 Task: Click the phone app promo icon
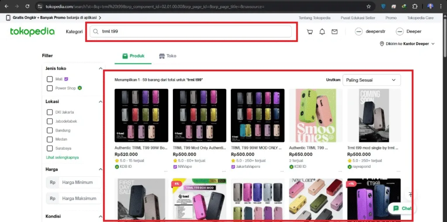coord(8,17)
